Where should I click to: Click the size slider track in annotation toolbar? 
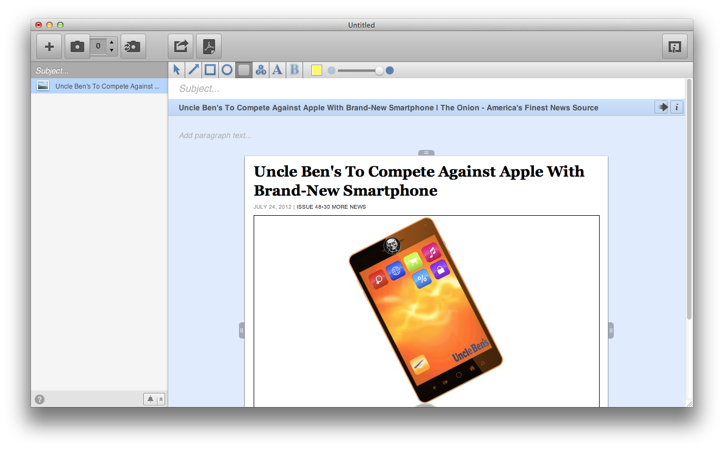click(356, 71)
